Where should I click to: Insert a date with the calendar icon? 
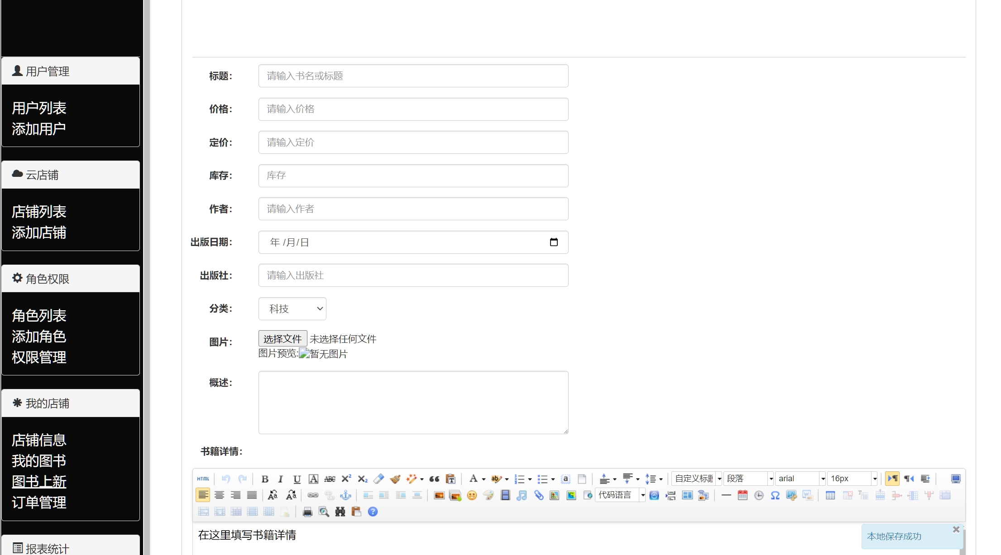742,495
